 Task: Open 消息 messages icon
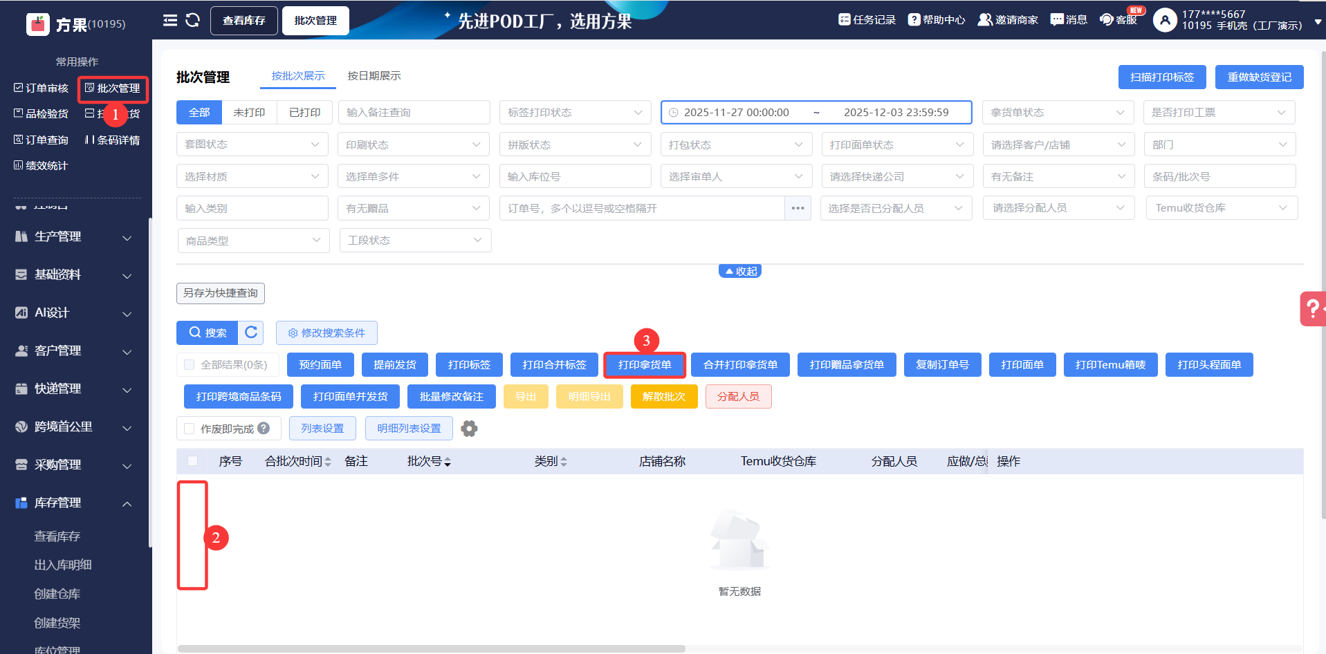pyautogui.click(x=1057, y=19)
